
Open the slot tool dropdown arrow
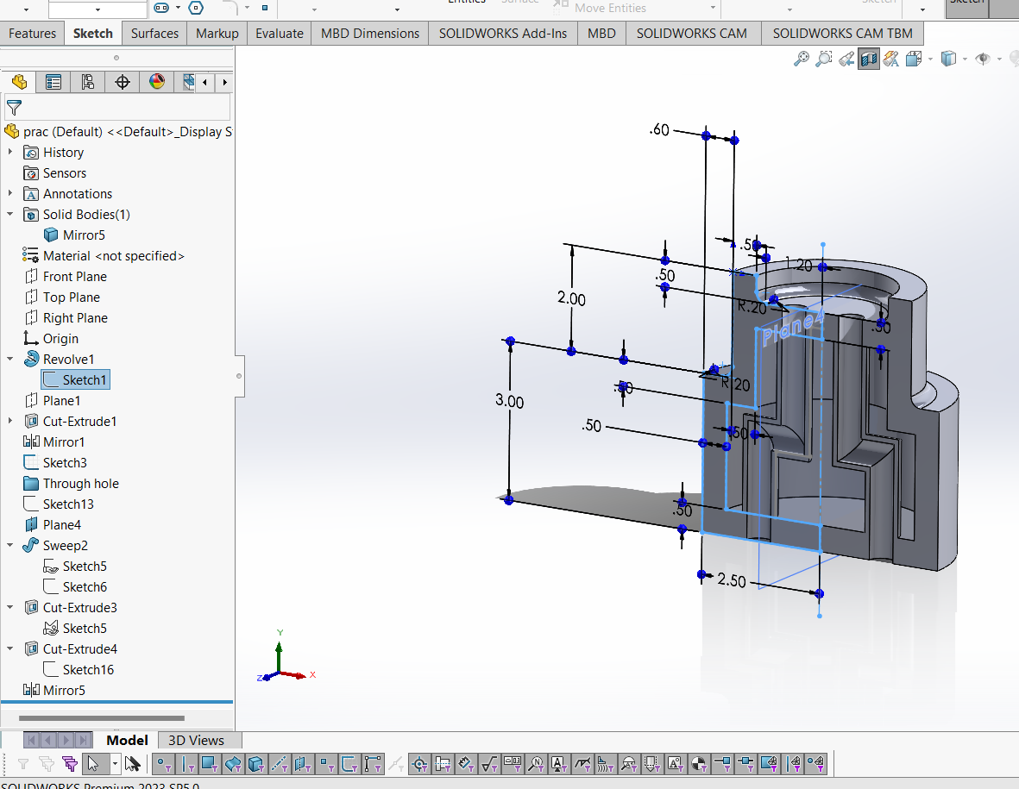point(178,8)
